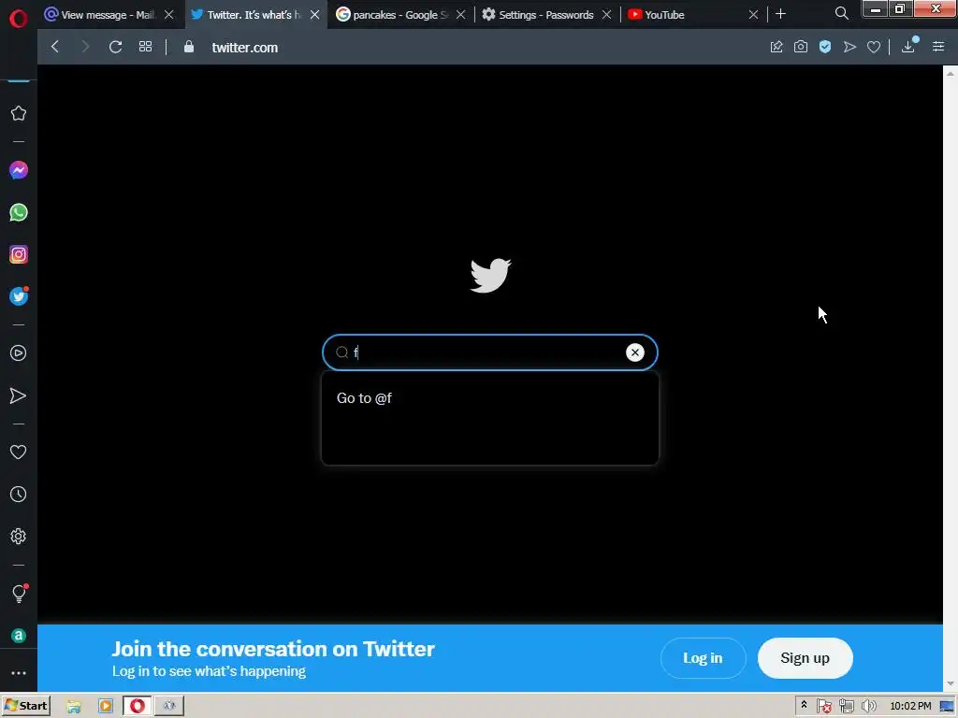Close the pancakes Google tab
The width and height of the screenshot is (958, 718).
point(460,15)
